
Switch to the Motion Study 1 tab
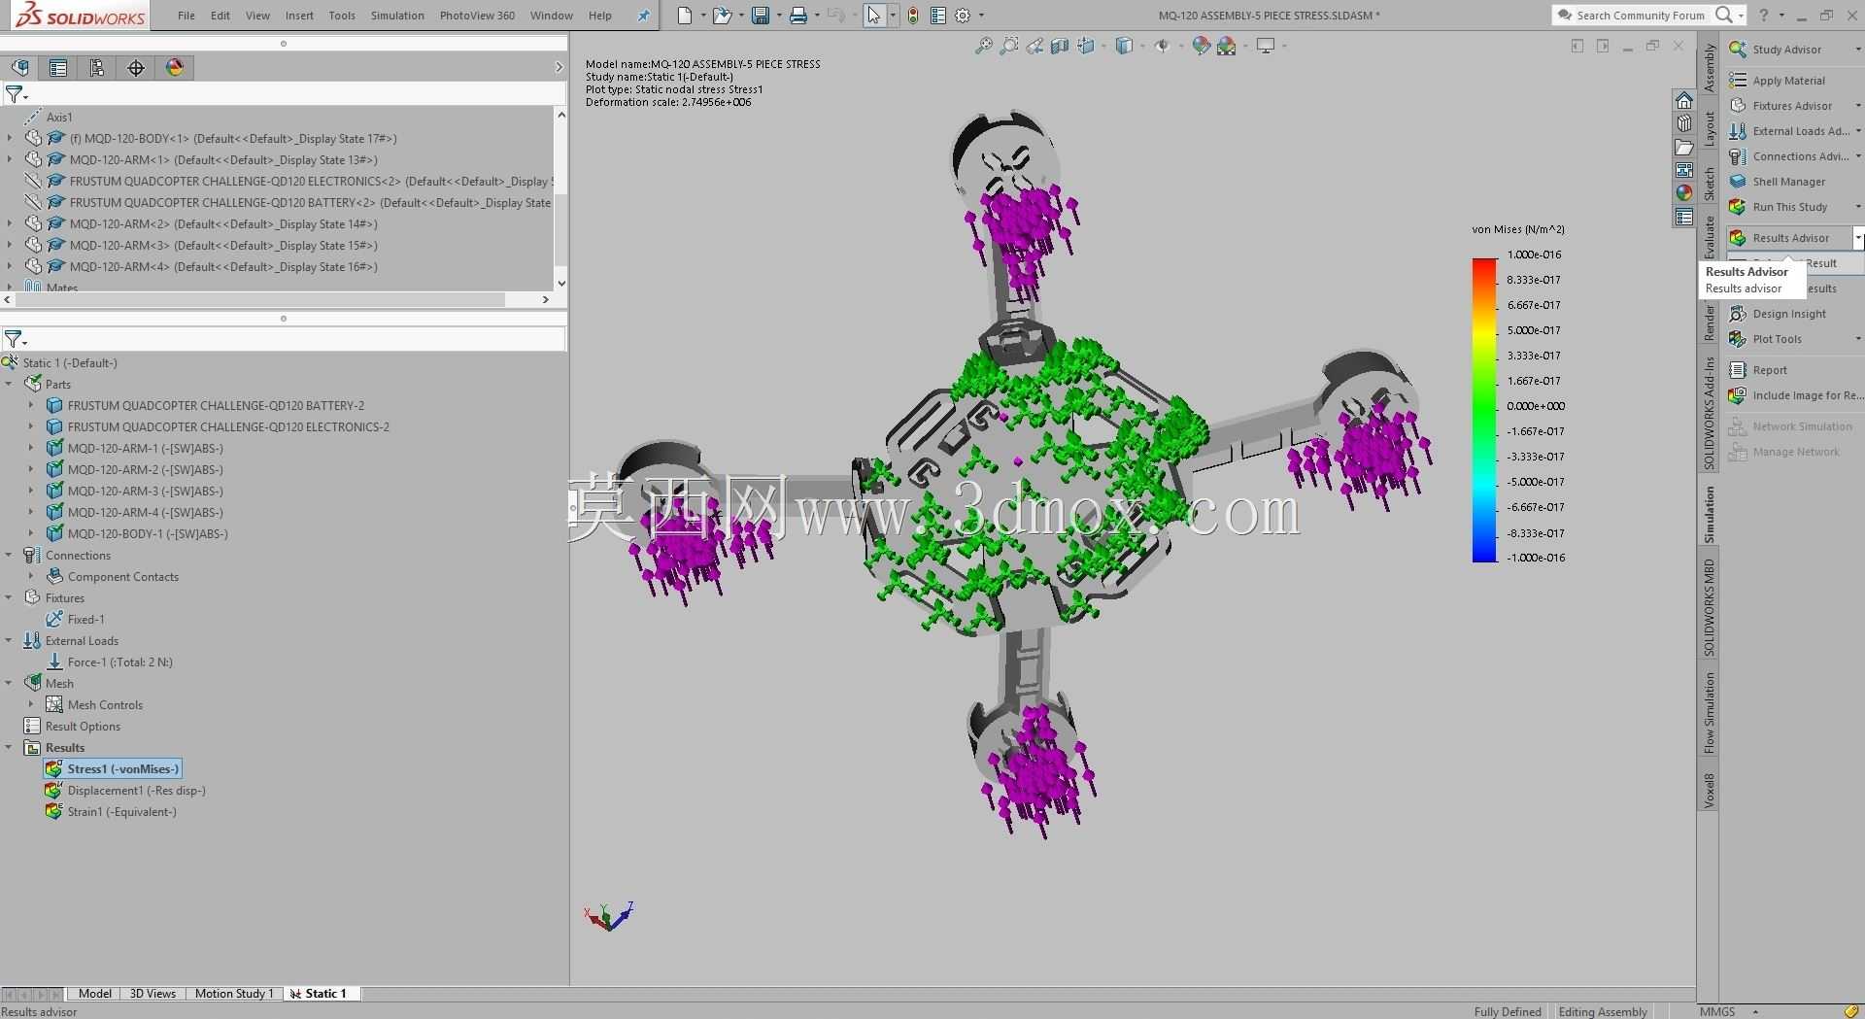point(234,994)
